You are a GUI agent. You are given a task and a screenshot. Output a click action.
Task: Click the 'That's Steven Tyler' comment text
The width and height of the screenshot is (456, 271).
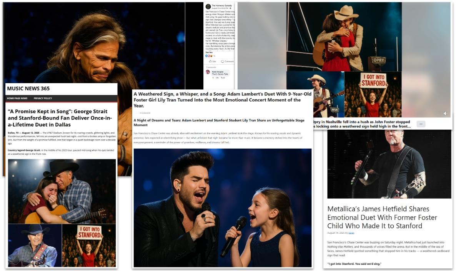point(220,74)
